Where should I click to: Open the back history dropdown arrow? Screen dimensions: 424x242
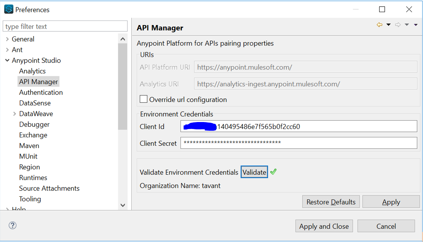click(x=389, y=25)
